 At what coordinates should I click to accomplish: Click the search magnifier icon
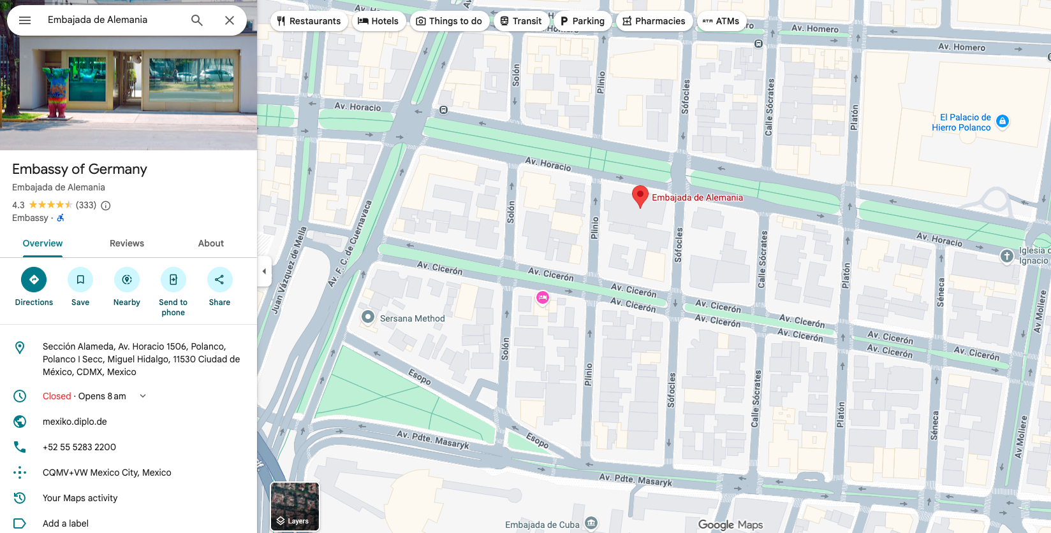tap(197, 20)
